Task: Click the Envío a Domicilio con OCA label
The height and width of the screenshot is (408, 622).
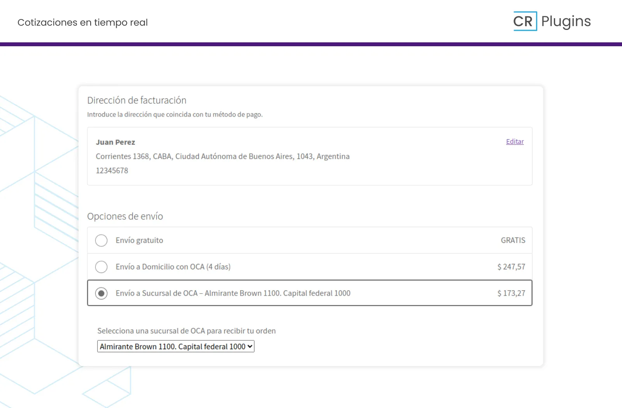Action: [173, 267]
